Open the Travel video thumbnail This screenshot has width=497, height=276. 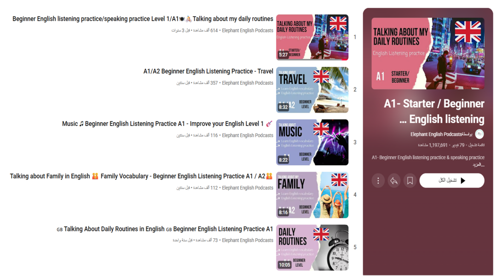[312, 90]
